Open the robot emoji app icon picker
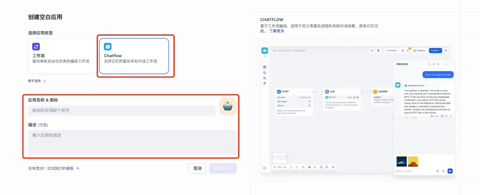The image size is (480, 195). click(x=228, y=106)
